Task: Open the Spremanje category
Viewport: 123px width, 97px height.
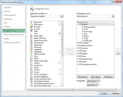Action: point(8,19)
